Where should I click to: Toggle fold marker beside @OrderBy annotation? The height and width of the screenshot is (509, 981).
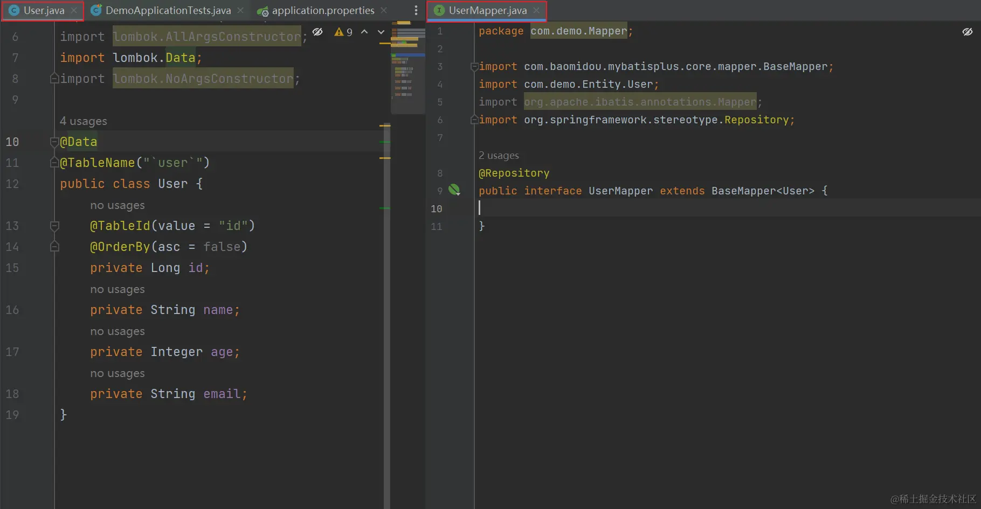[x=54, y=247]
